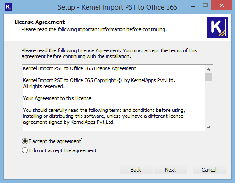Click "I do not accept the agreement" label text
Screen dimensions: 235x183
pyautogui.click(x=63, y=150)
